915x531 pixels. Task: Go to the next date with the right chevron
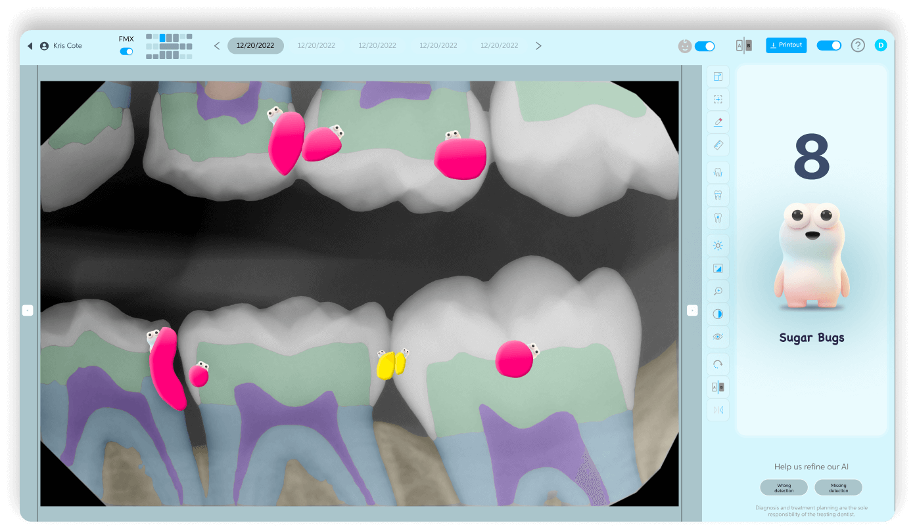[538, 46]
